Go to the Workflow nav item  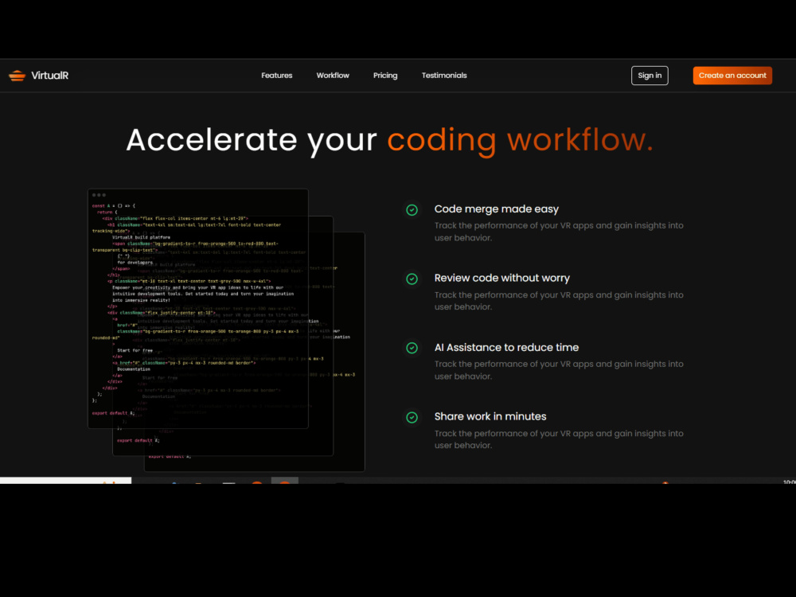[x=333, y=75]
